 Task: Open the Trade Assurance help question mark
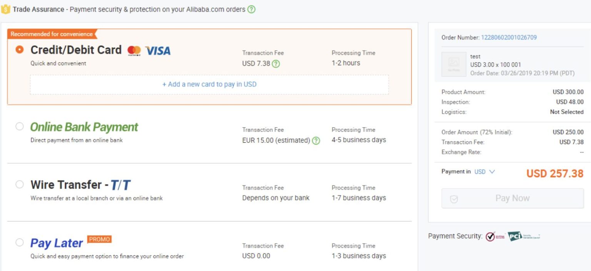tap(251, 9)
